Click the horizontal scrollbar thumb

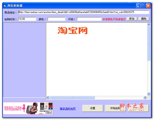(72, 98)
